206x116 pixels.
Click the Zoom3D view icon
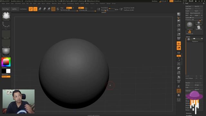[179, 73]
